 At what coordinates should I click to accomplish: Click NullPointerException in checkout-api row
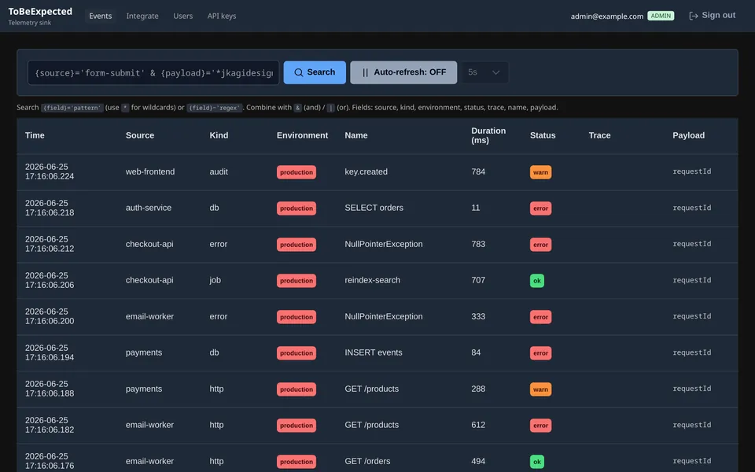point(383,244)
